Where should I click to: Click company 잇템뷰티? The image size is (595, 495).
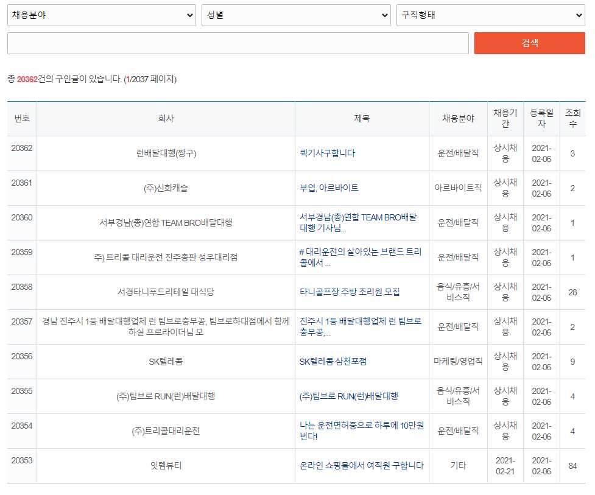[166, 466]
